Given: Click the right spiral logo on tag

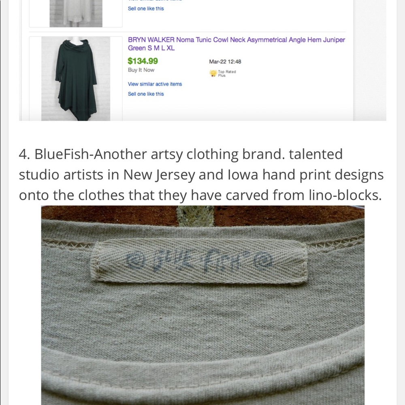Looking at the screenshot, I should (x=263, y=261).
